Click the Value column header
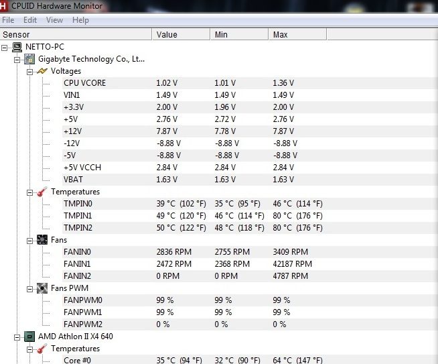 [181, 34]
